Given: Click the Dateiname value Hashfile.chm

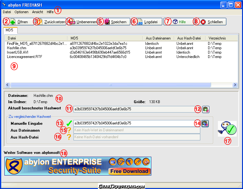Looking at the screenshot, I should coord(43,96).
